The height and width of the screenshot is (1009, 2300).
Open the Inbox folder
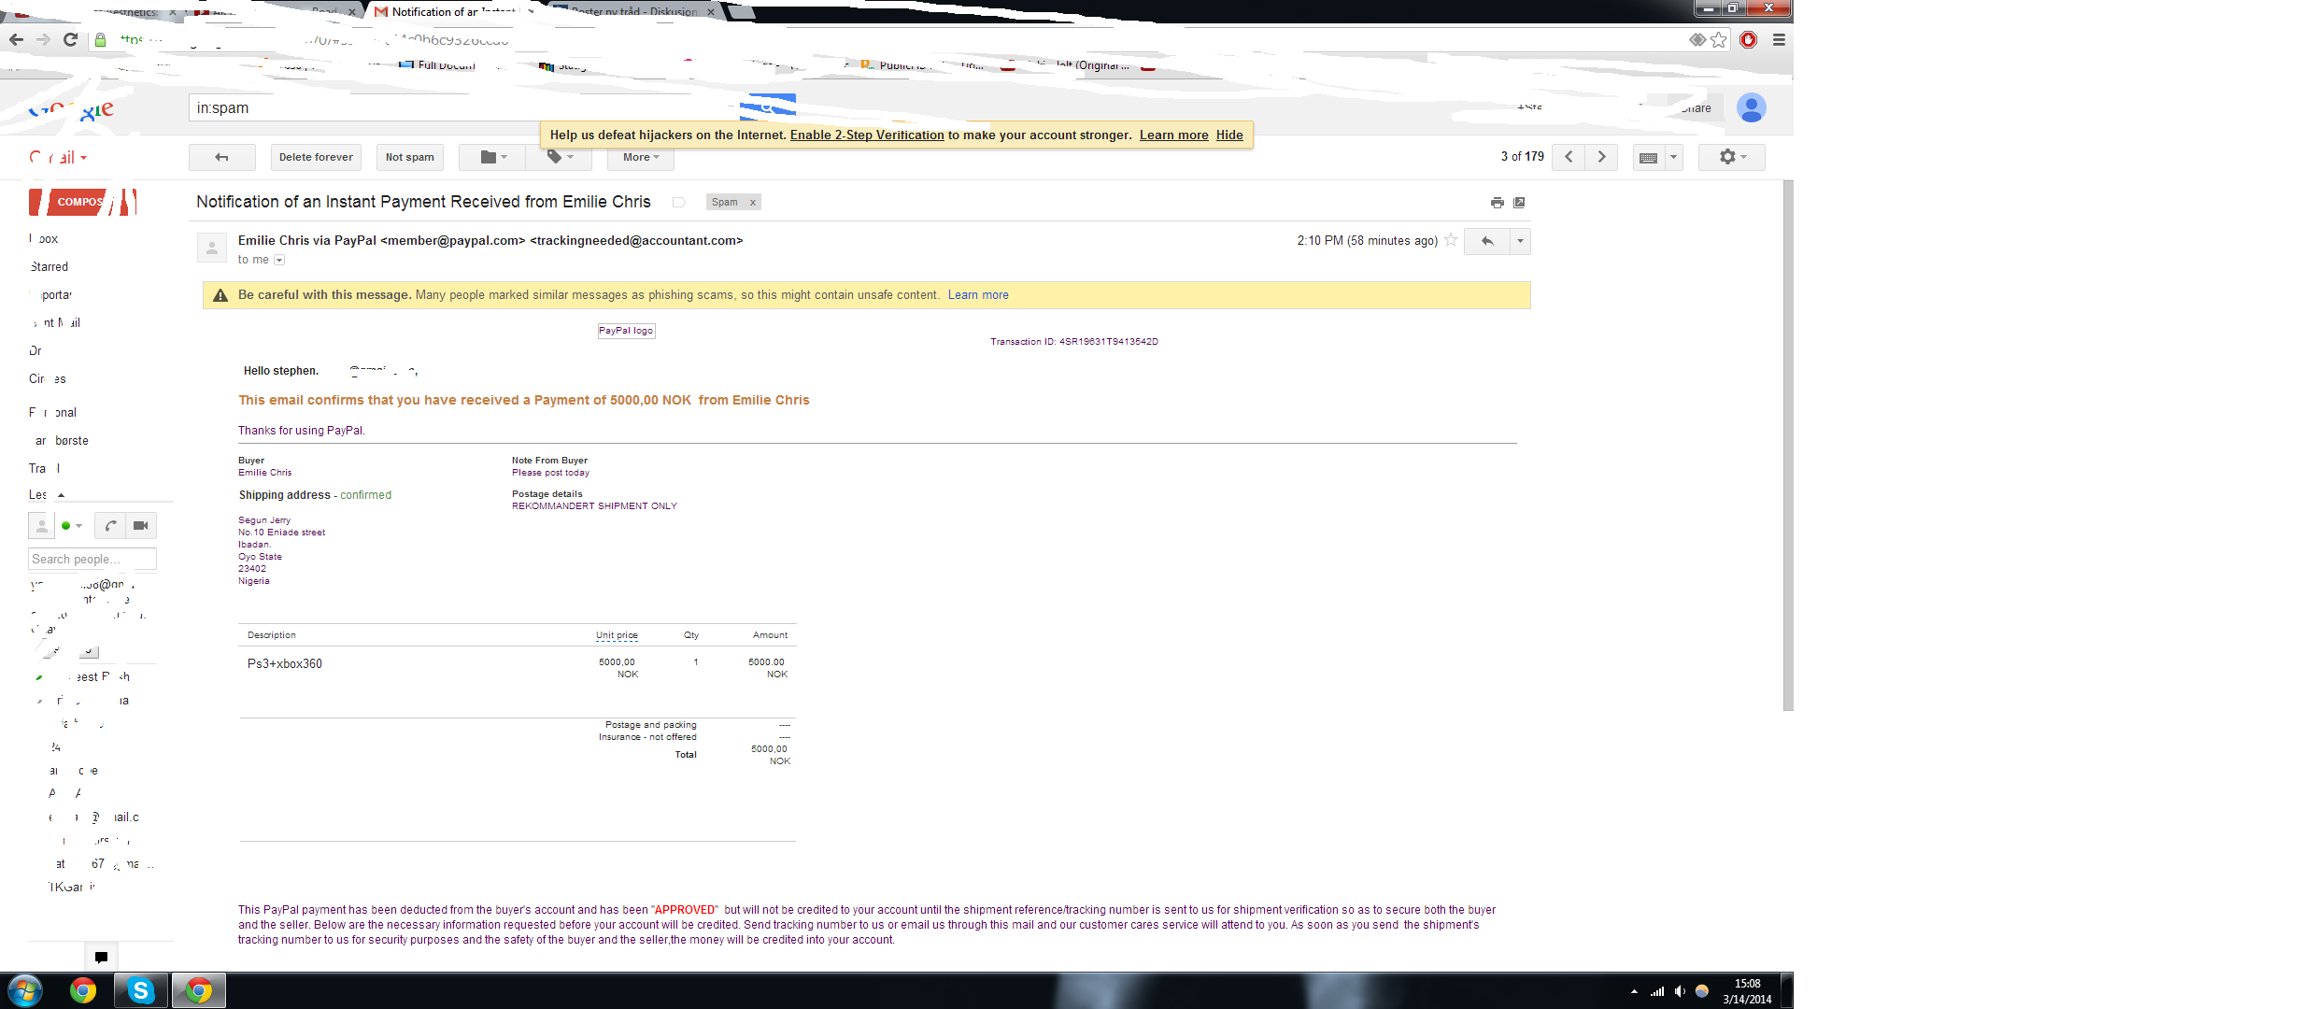coord(44,239)
